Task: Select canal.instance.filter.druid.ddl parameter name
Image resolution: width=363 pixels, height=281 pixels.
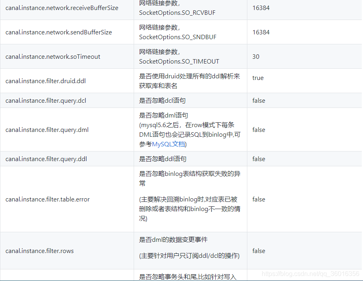Action: pyautogui.click(x=46, y=81)
